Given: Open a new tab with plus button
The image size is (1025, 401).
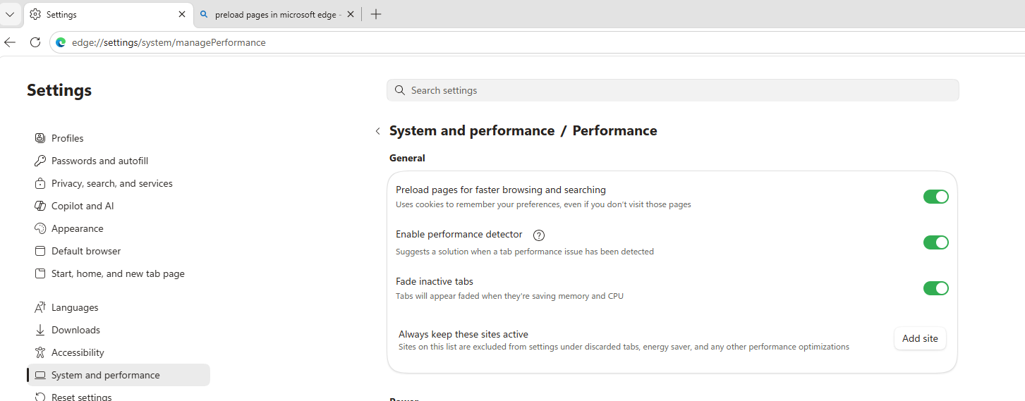Looking at the screenshot, I should tap(376, 14).
